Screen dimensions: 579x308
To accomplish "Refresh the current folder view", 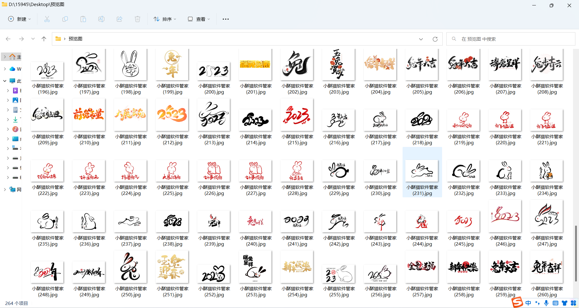I will [435, 39].
